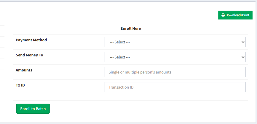Click the Tx ID label
257x124 pixels.
point(20,85)
